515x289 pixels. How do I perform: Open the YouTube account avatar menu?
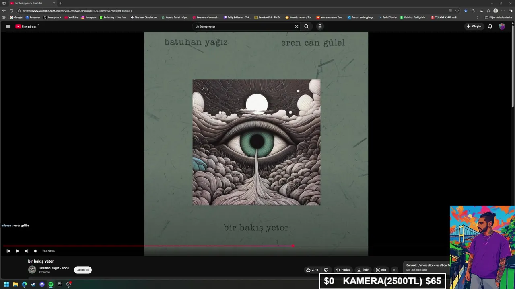click(x=502, y=26)
